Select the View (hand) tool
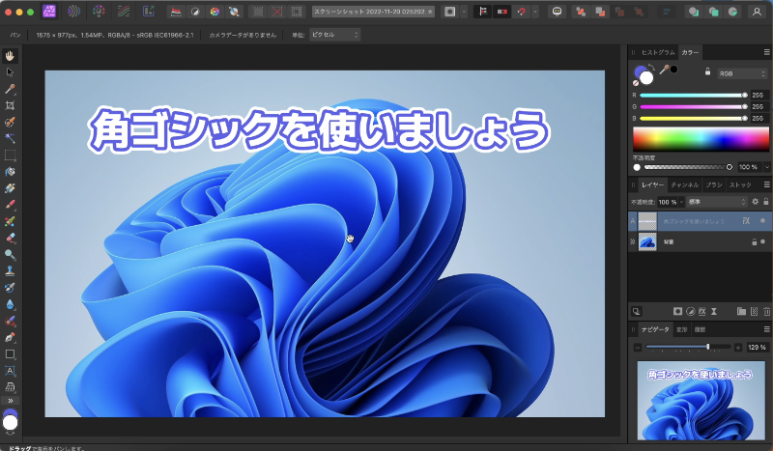Screen dimensions: 773x451 [x=10, y=56]
